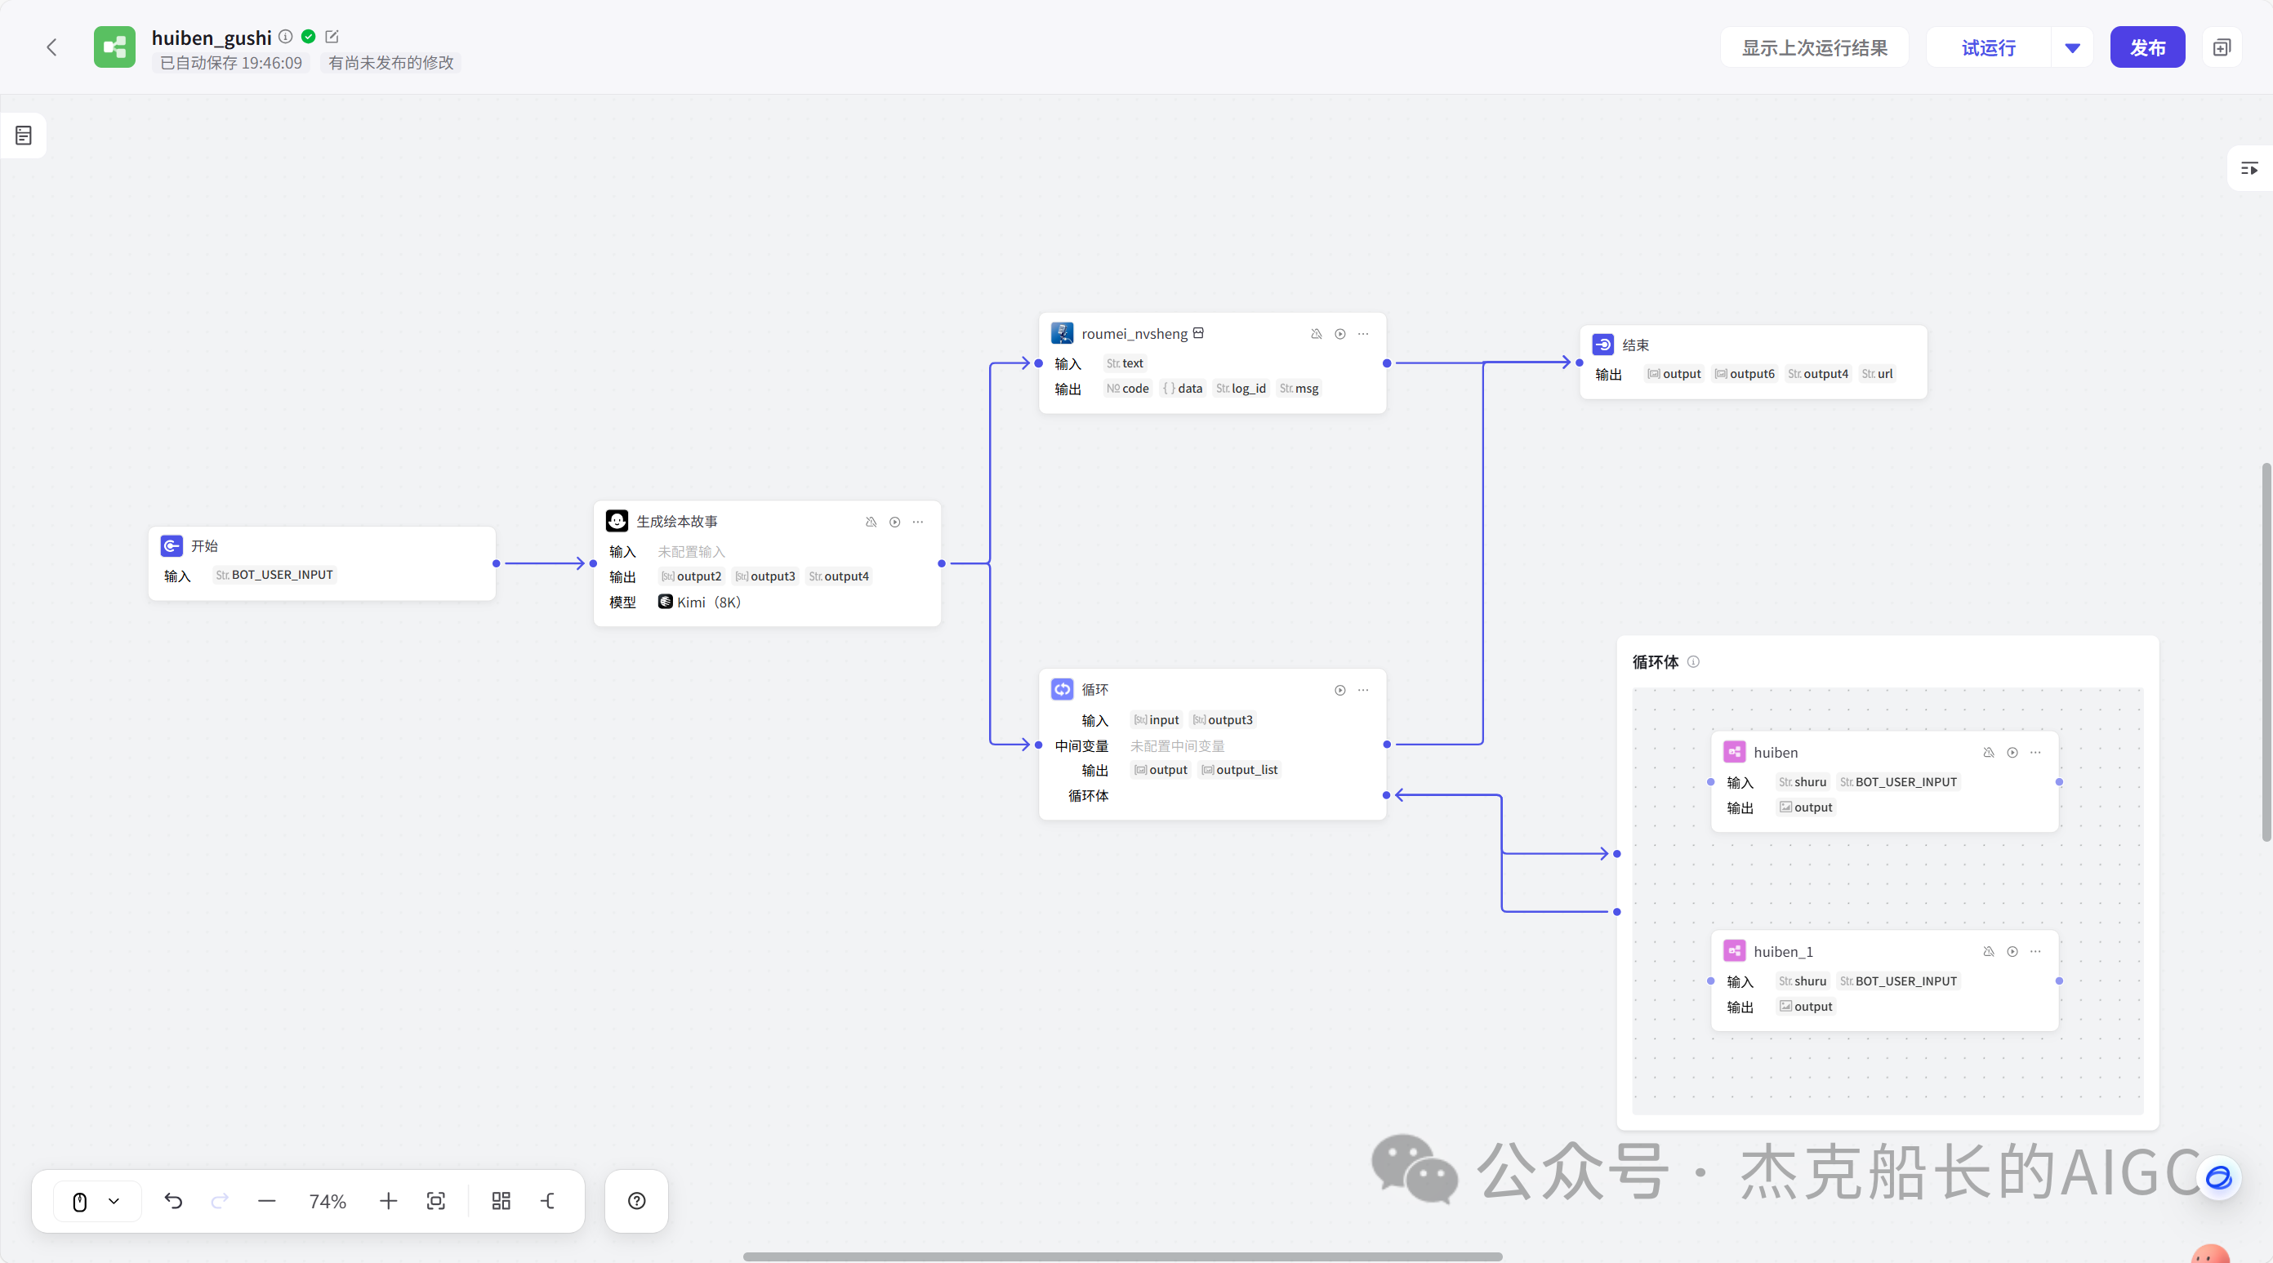Click the horizontal canvas scrollbar

click(x=1122, y=1256)
